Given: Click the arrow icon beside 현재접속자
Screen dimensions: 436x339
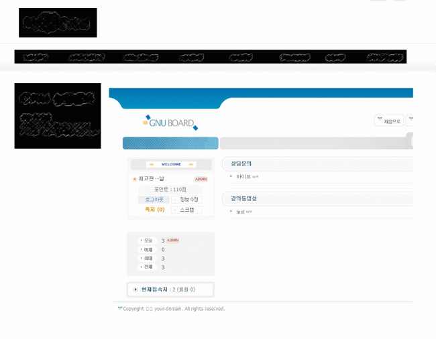Looking at the screenshot, I should coord(135,289).
